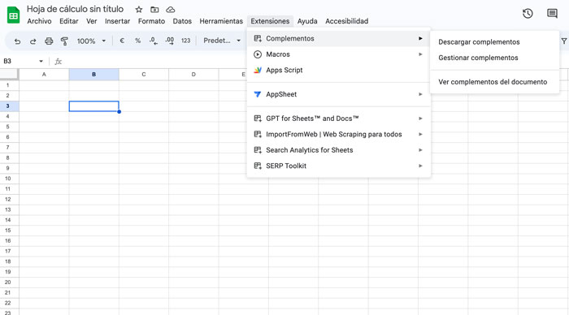The height and width of the screenshot is (315, 569).
Task: Move document using the folder icon
Action: coord(154,10)
